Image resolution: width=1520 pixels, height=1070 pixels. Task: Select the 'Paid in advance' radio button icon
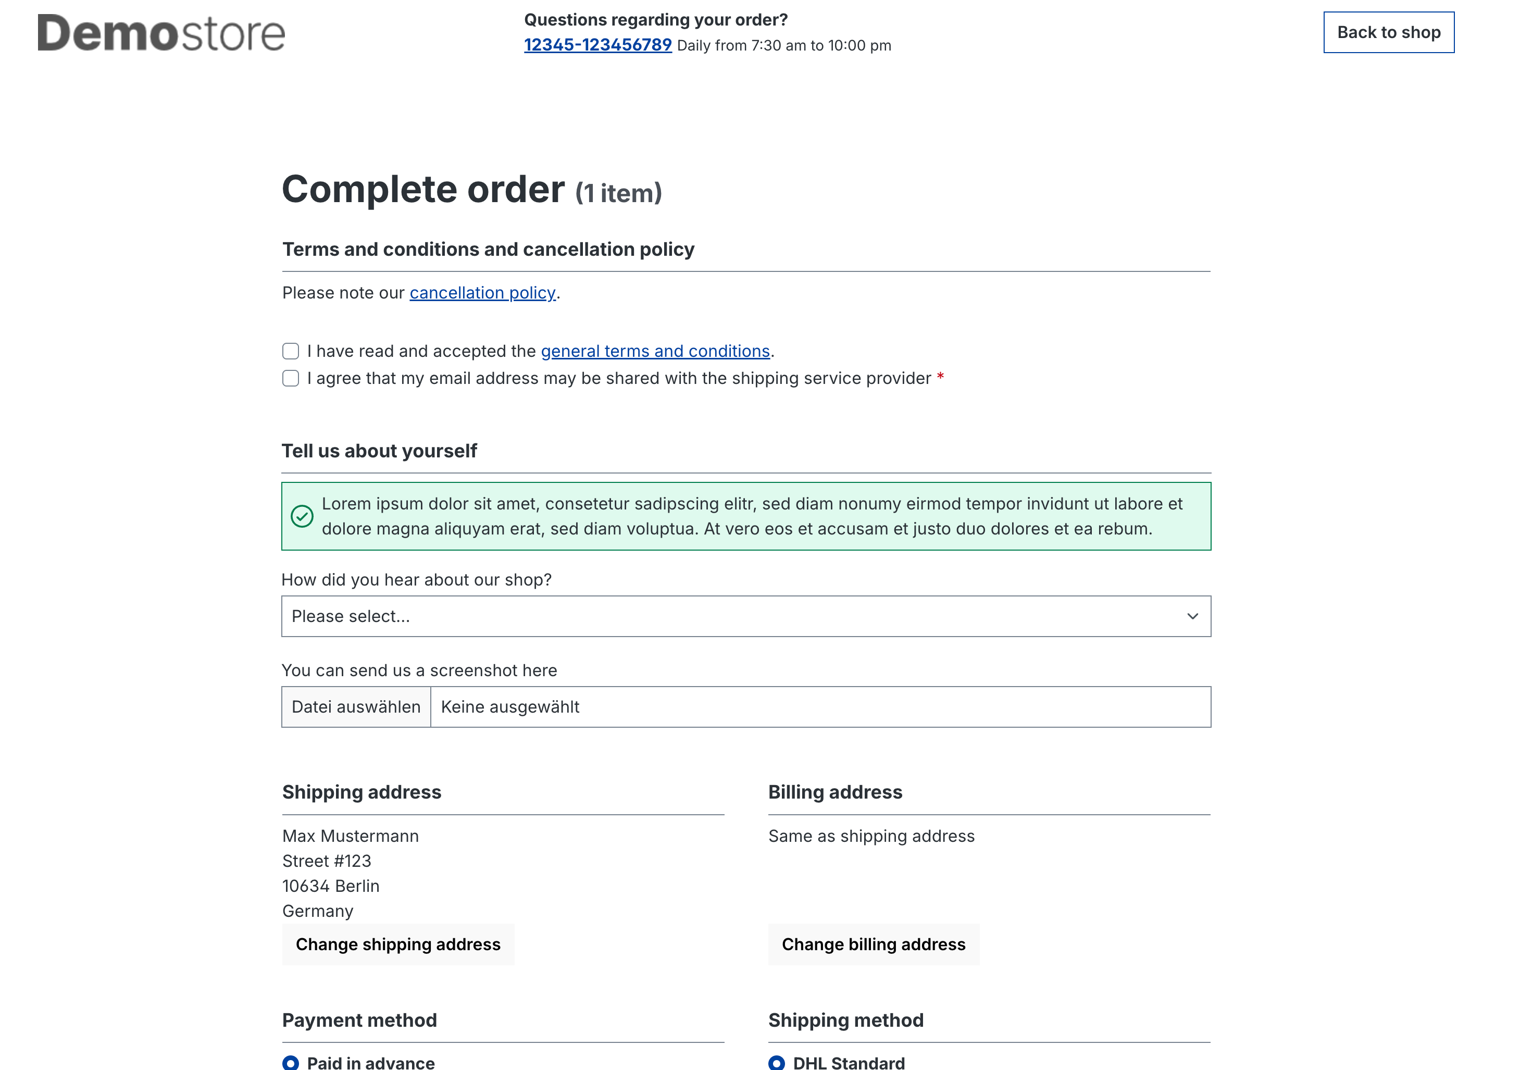click(x=290, y=1063)
